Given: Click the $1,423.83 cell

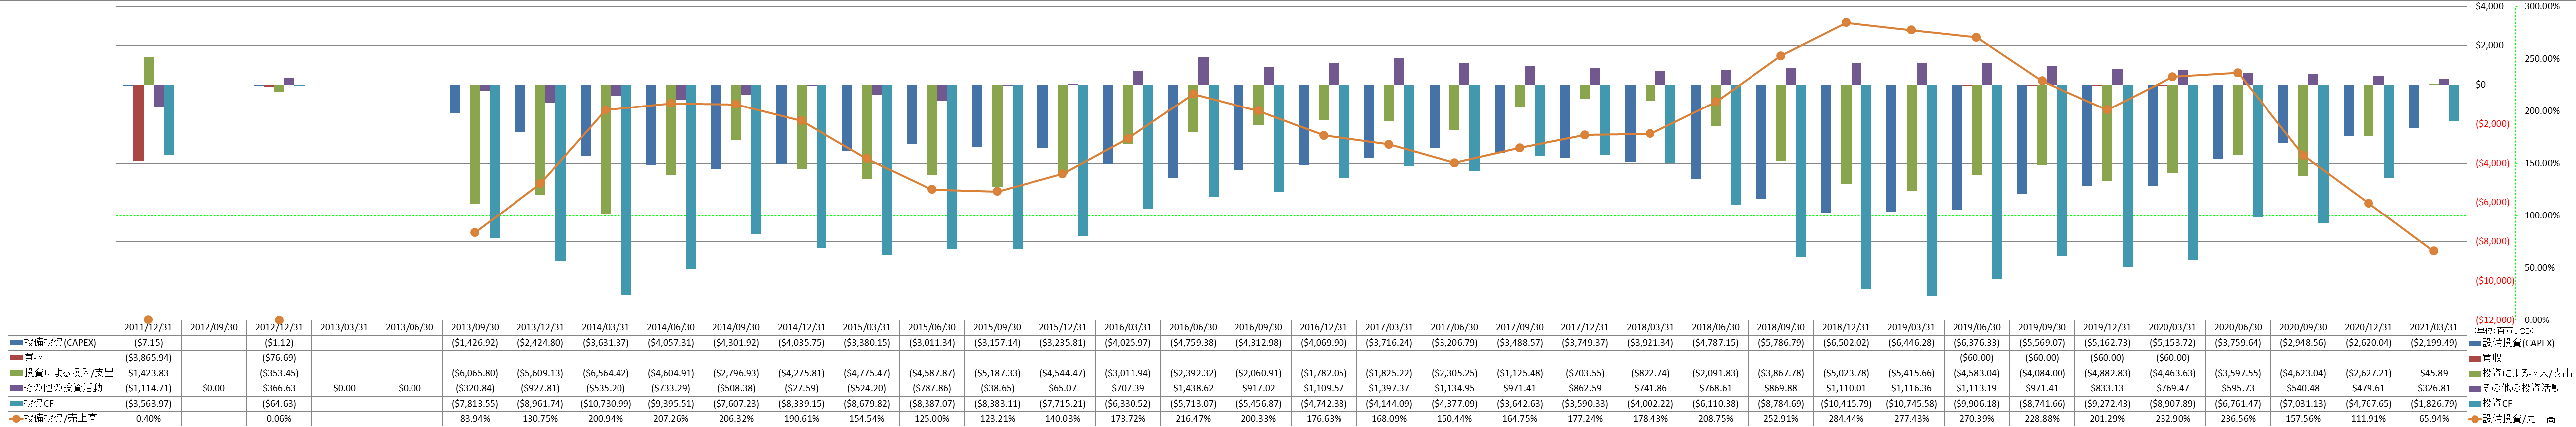Looking at the screenshot, I should pos(148,372).
